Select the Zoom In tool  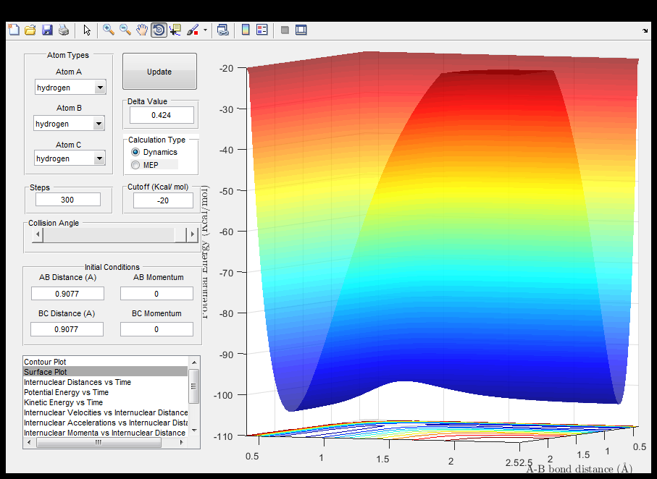(109, 30)
